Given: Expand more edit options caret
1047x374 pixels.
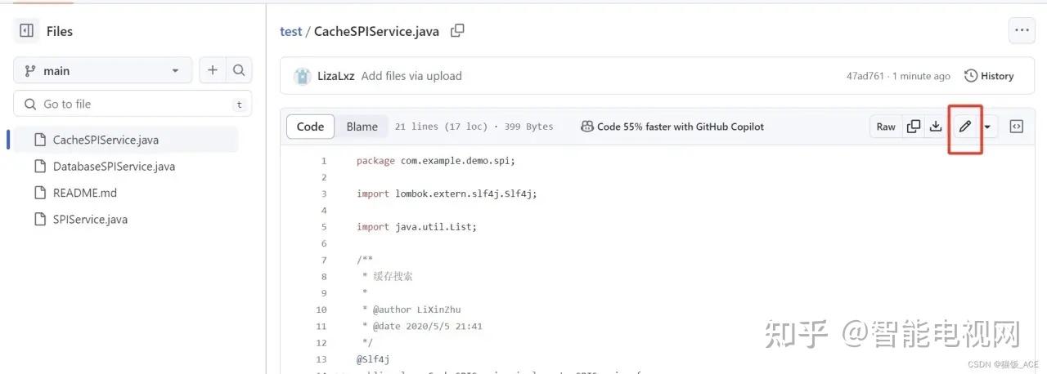Looking at the screenshot, I should (988, 127).
